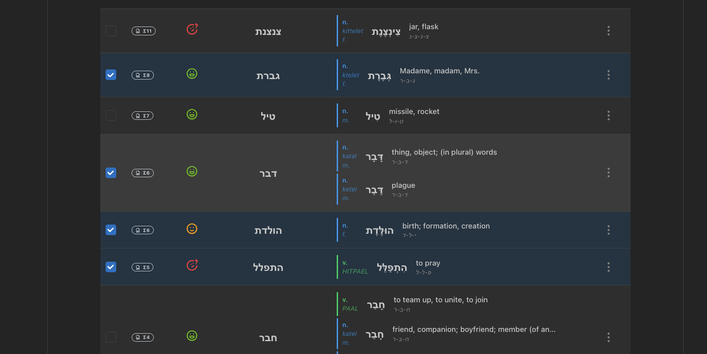This screenshot has height=354, width=707.
Task: Click the green smiley on חבר row
Action: [192, 335]
